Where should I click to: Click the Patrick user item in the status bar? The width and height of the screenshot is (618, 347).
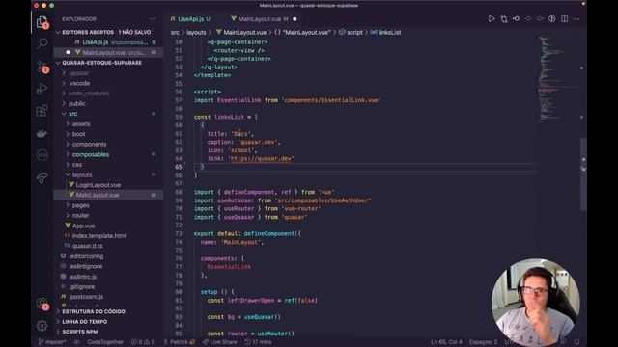pos(180,342)
